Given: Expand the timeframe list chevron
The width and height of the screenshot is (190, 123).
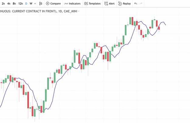Looking at the screenshot, I should pyautogui.click(x=35, y=4).
